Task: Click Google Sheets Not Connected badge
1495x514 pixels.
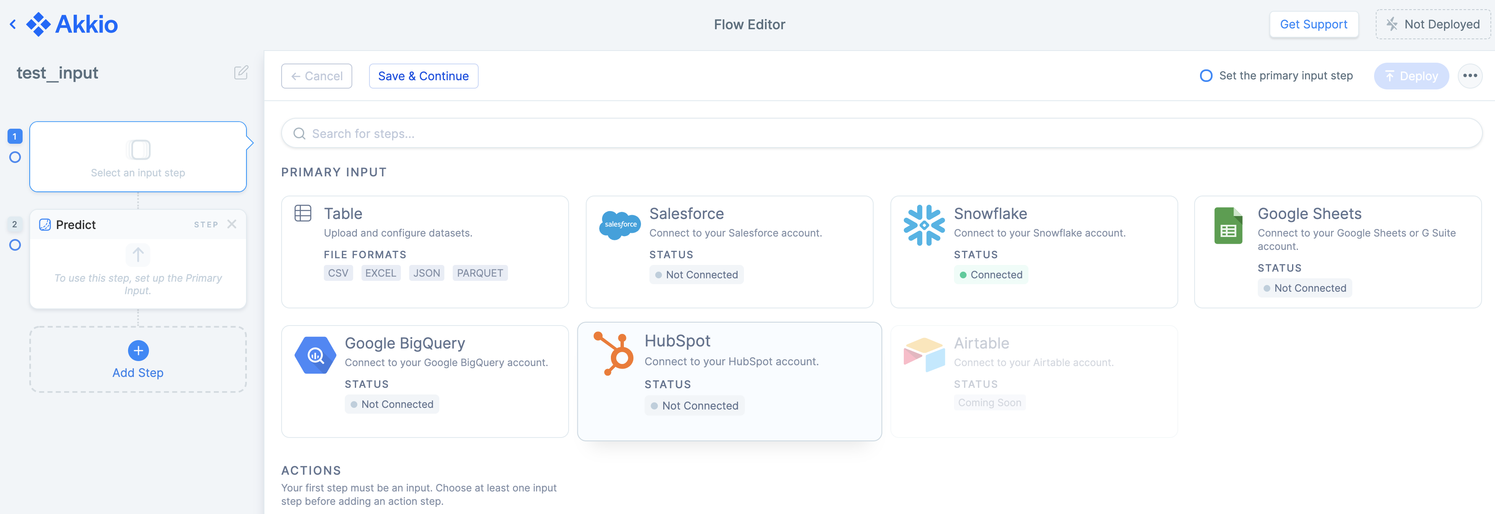Action: 1305,288
